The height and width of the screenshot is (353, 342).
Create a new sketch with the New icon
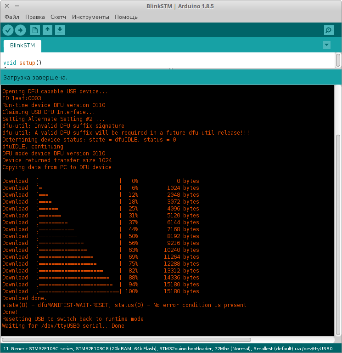(35, 30)
